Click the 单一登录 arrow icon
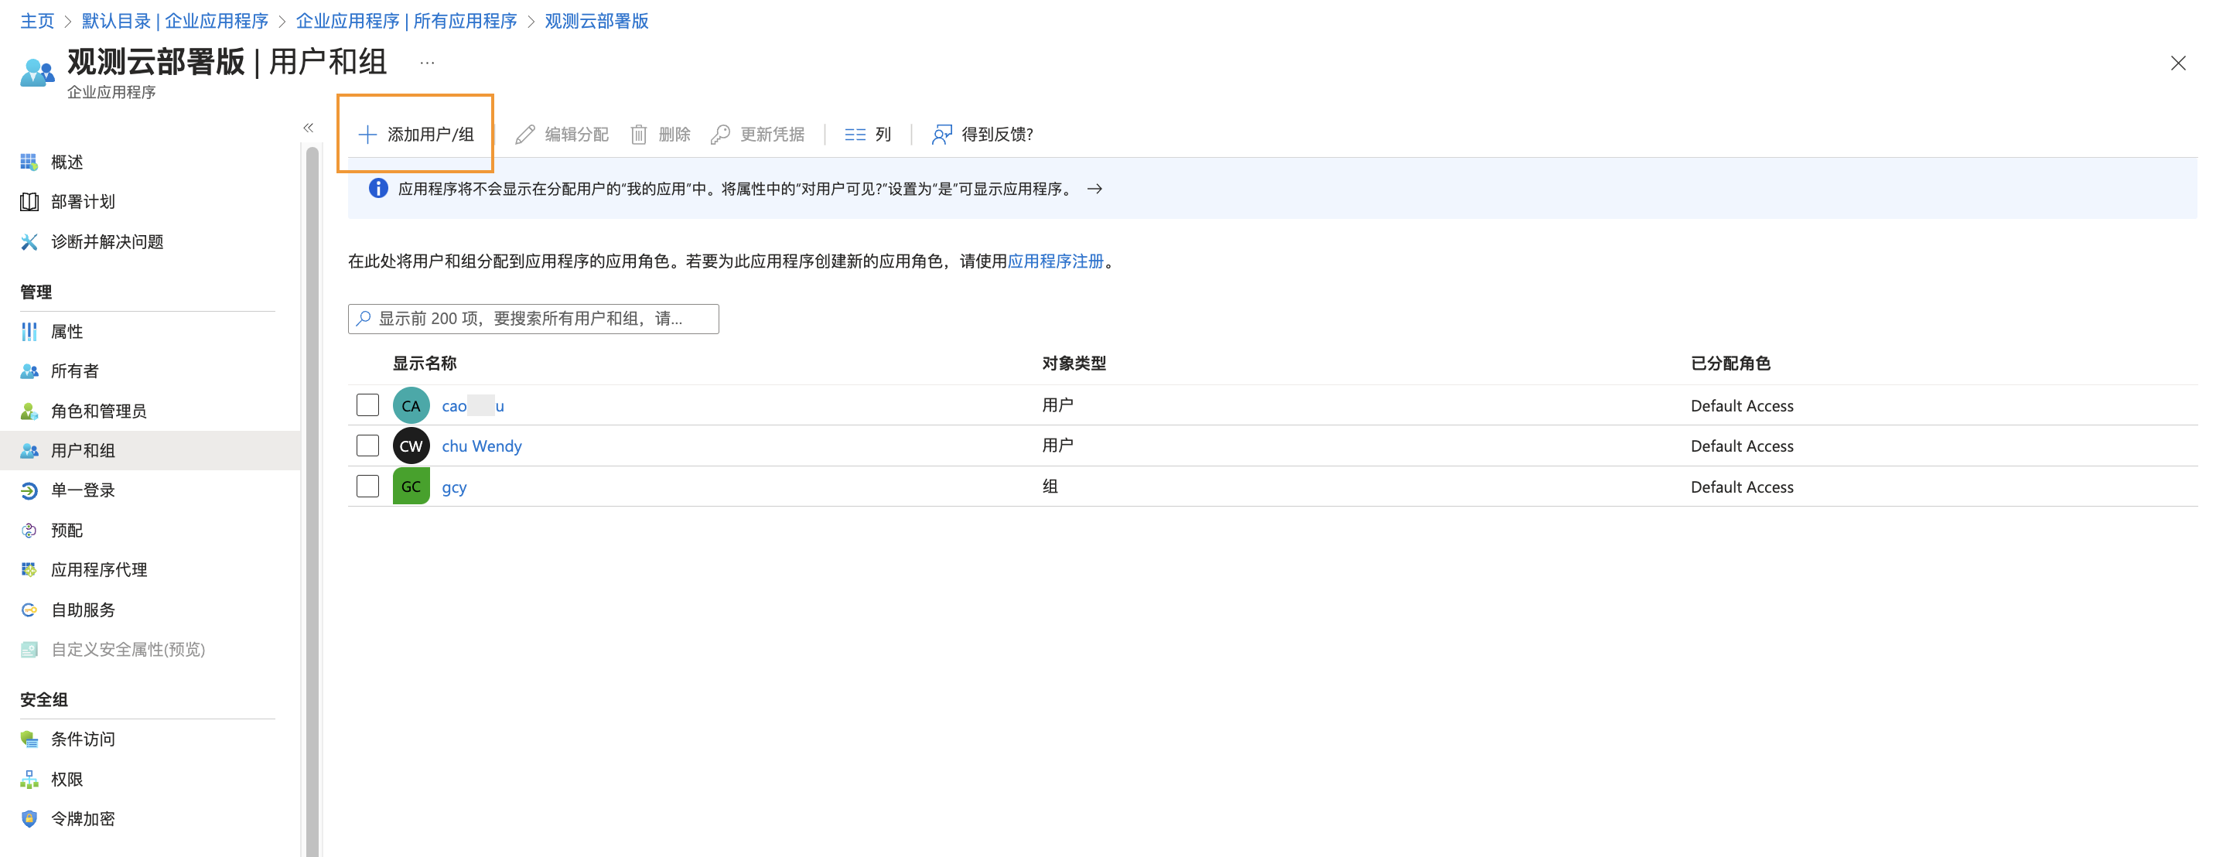The width and height of the screenshot is (2223, 857). click(29, 490)
